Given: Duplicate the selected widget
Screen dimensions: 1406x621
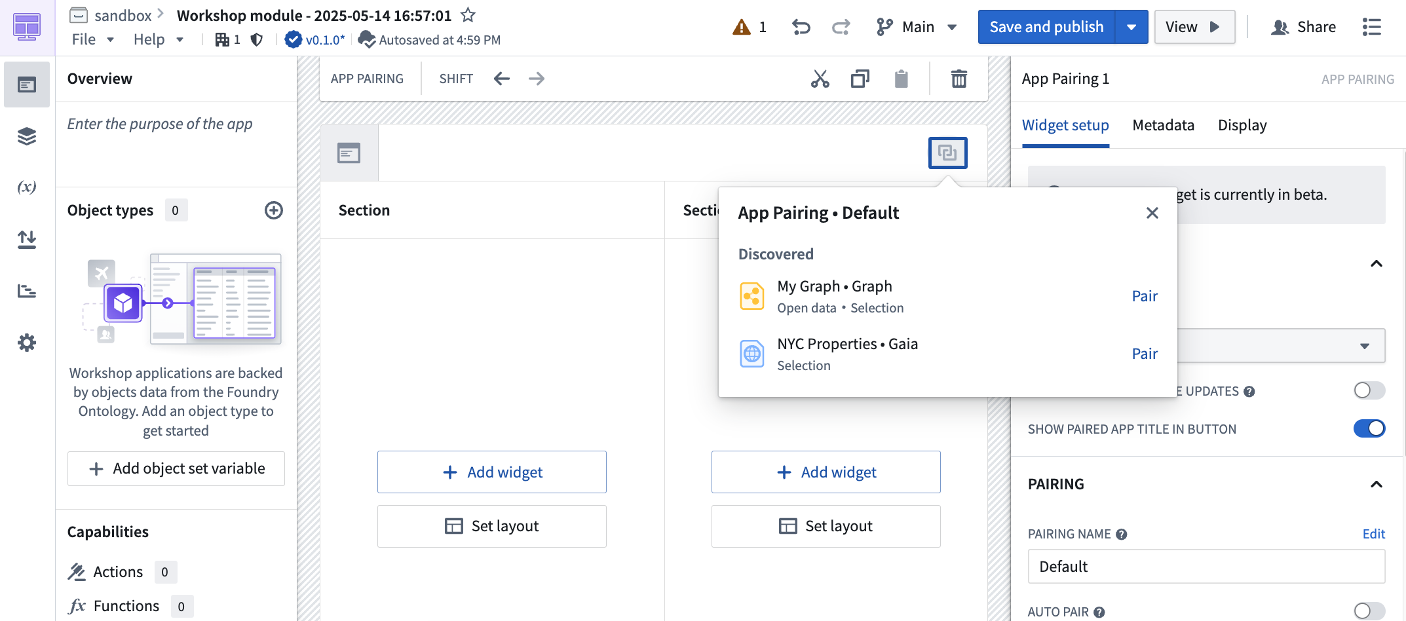Looking at the screenshot, I should [860, 79].
